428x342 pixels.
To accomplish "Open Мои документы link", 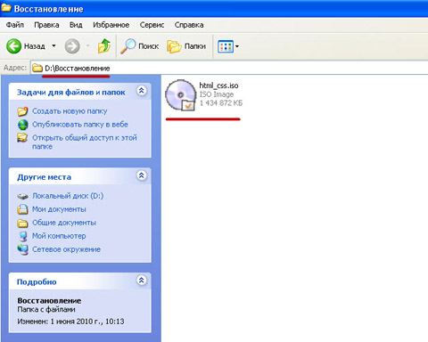I will [x=59, y=209].
